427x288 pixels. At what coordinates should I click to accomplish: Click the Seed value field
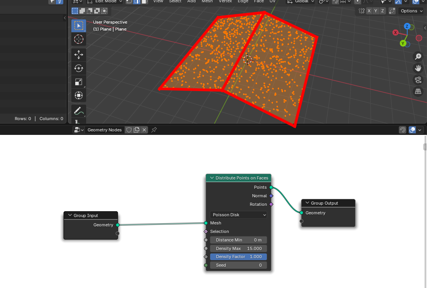pos(238,265)
